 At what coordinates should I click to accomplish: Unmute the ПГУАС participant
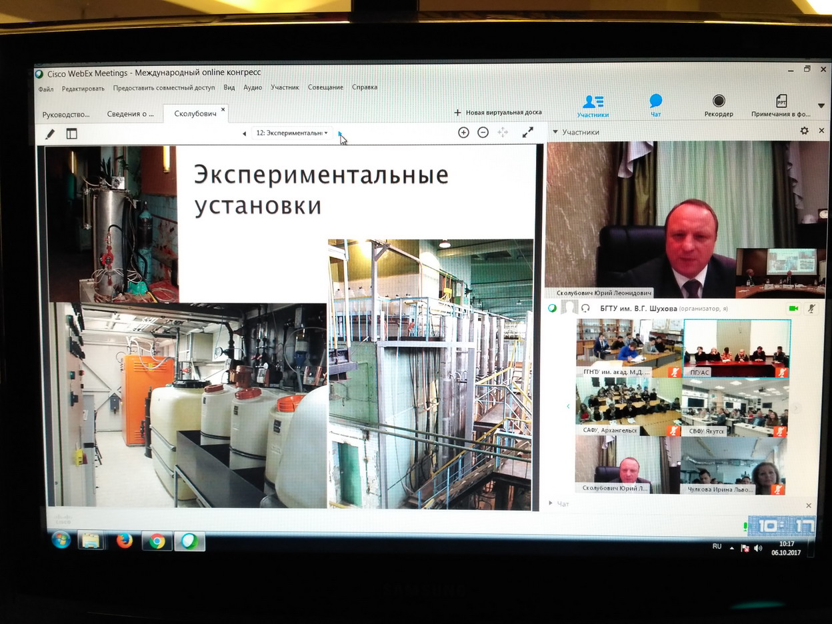click(782, 373)
